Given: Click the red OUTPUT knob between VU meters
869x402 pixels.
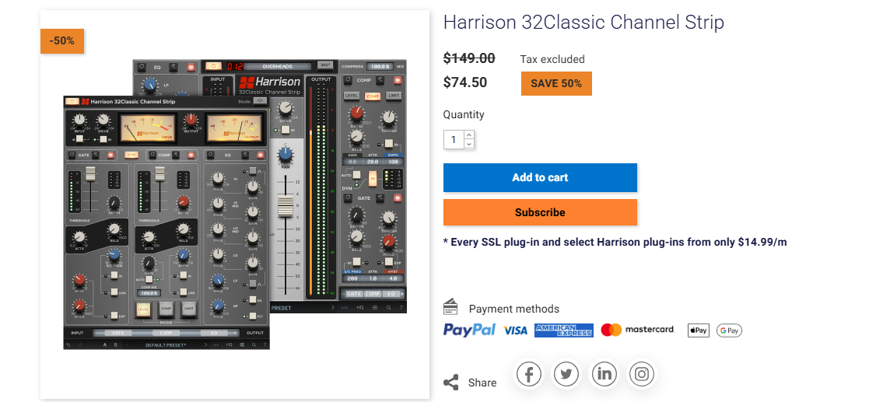Looking at the screenshot, I should pos(191,119).
